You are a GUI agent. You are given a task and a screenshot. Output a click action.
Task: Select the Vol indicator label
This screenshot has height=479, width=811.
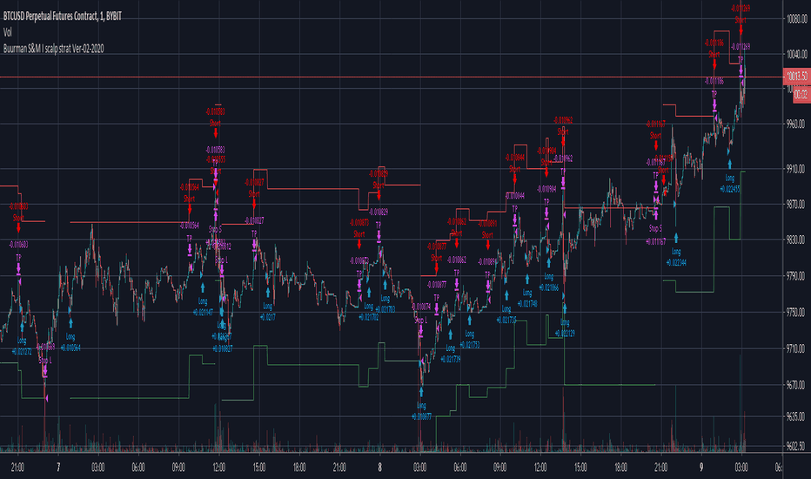click(x=7, y=32)
